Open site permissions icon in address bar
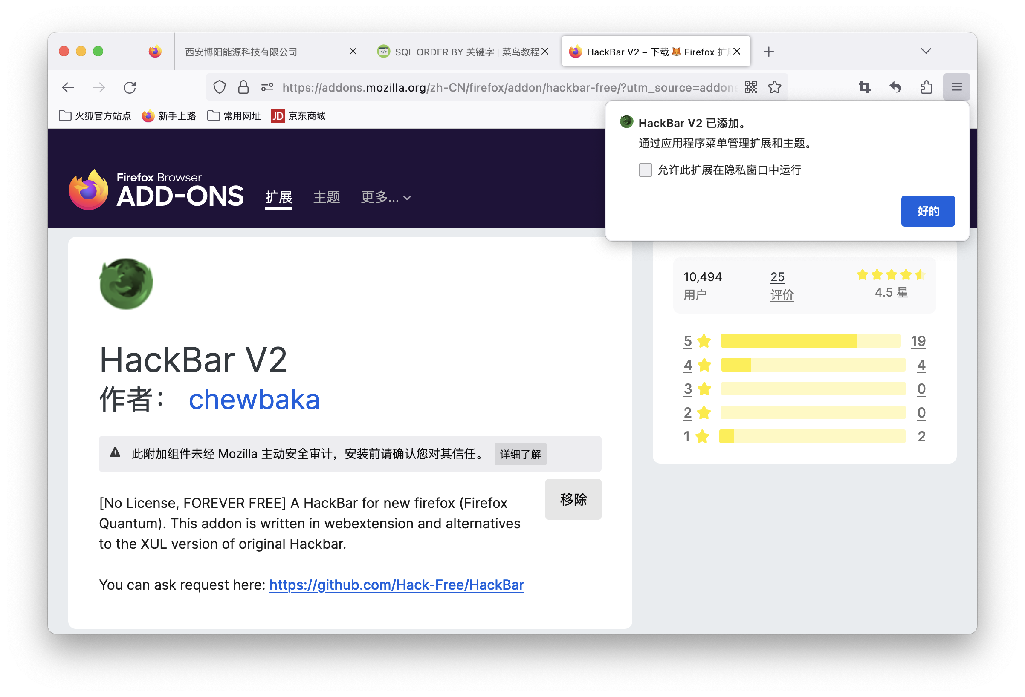This screenshot has height=697, width=1025. coord(267,87)
